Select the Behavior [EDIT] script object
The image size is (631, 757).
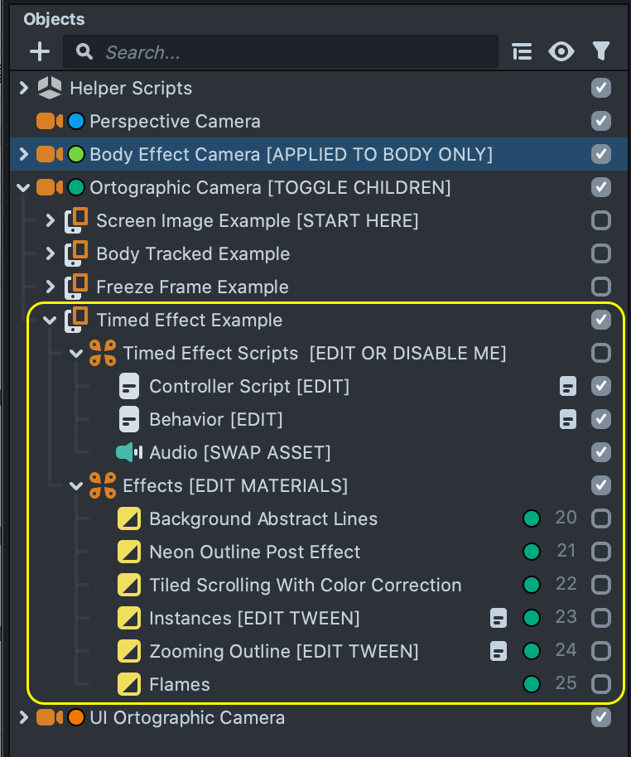point(215,420)
